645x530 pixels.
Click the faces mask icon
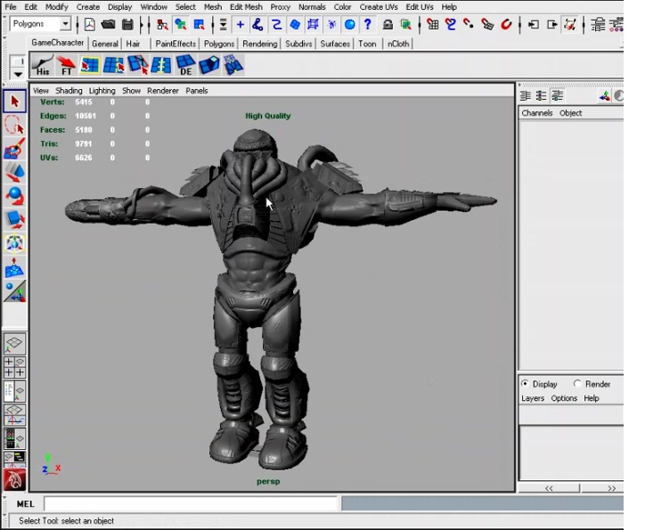(x=295, y=25)
